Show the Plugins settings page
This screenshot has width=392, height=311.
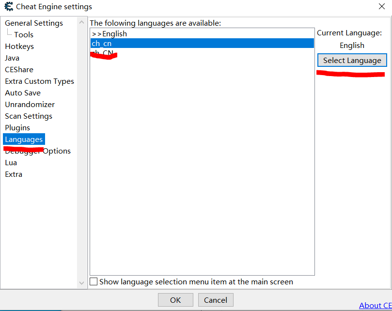tap(17, 128)
